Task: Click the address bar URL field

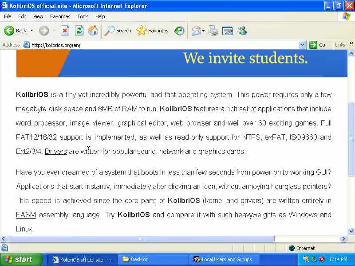Action: click(x=164, y=45)
